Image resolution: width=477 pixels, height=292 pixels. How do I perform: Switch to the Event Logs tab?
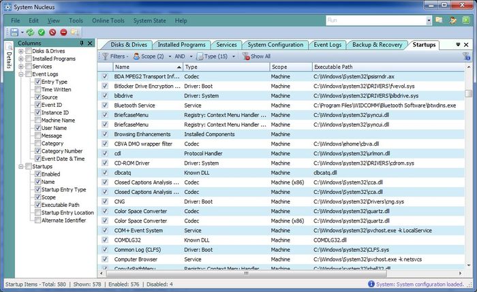(328, 45)
